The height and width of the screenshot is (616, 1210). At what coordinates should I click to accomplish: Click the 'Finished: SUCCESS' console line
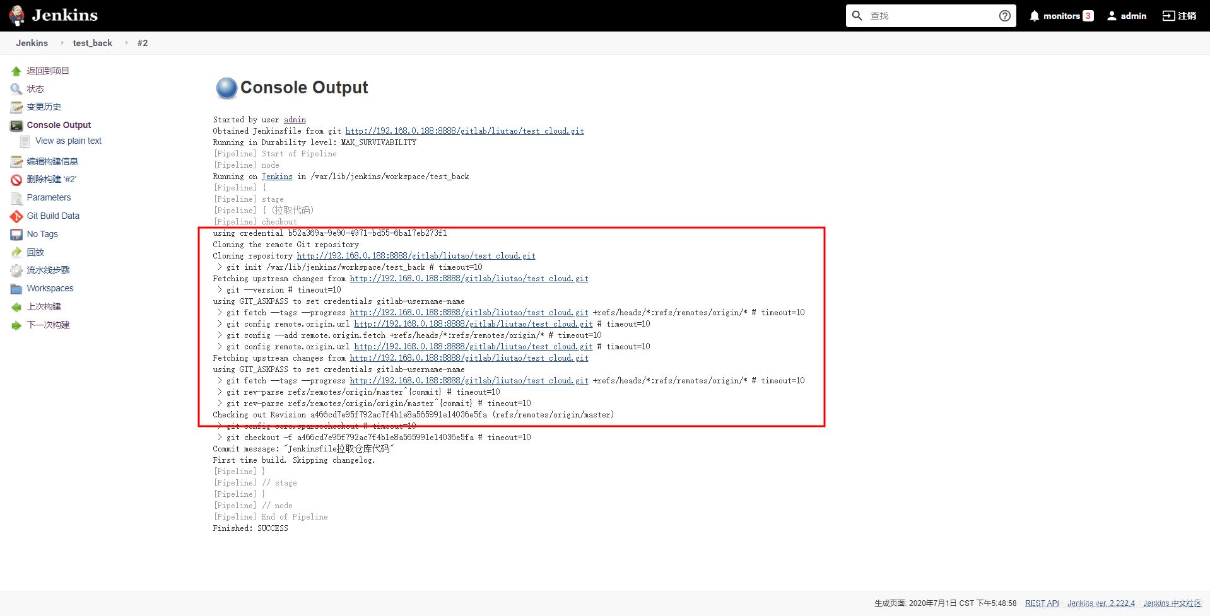[x=250, y=528]
